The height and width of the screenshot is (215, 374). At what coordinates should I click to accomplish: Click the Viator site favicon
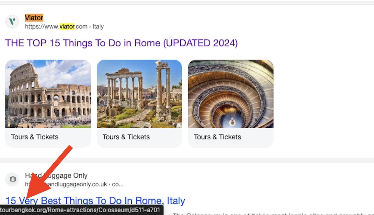[12, 22]
